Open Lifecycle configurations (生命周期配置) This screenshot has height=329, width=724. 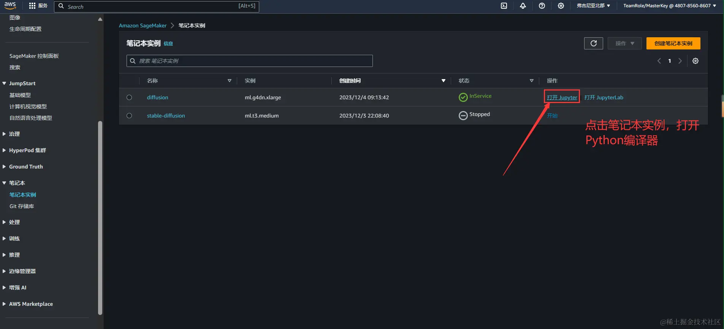click(25, 29)
